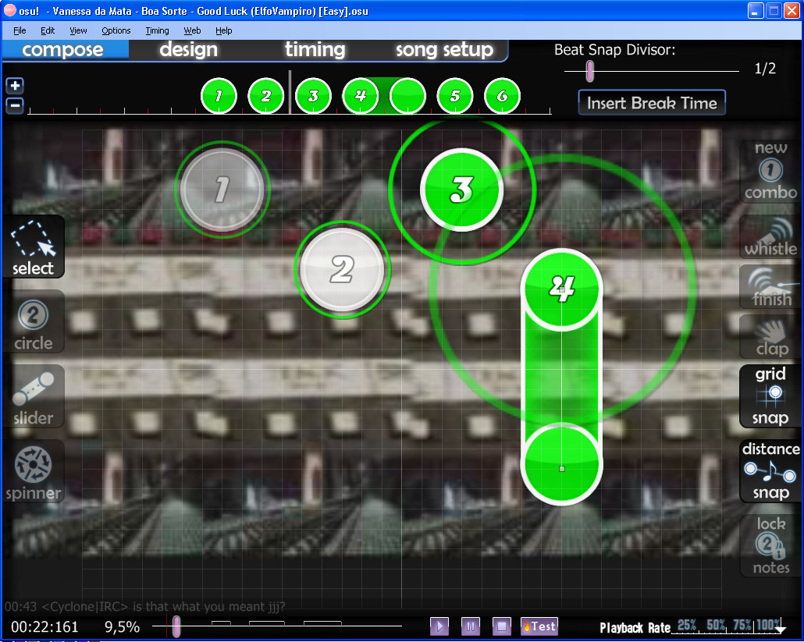
Task: Pick the slider tool
Action: pyautogui.click(x=34, y=396)
